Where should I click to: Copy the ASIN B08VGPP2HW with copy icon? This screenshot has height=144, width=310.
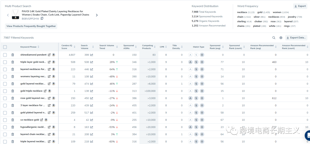coord(42,19)
